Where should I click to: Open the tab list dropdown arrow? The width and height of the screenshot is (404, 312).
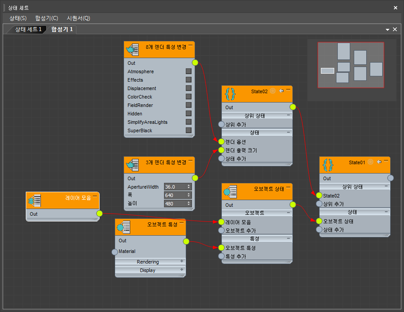[x=387, y=30]
